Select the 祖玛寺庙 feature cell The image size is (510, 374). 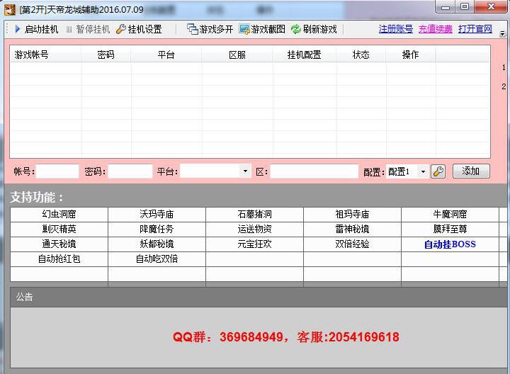[352, 215]
